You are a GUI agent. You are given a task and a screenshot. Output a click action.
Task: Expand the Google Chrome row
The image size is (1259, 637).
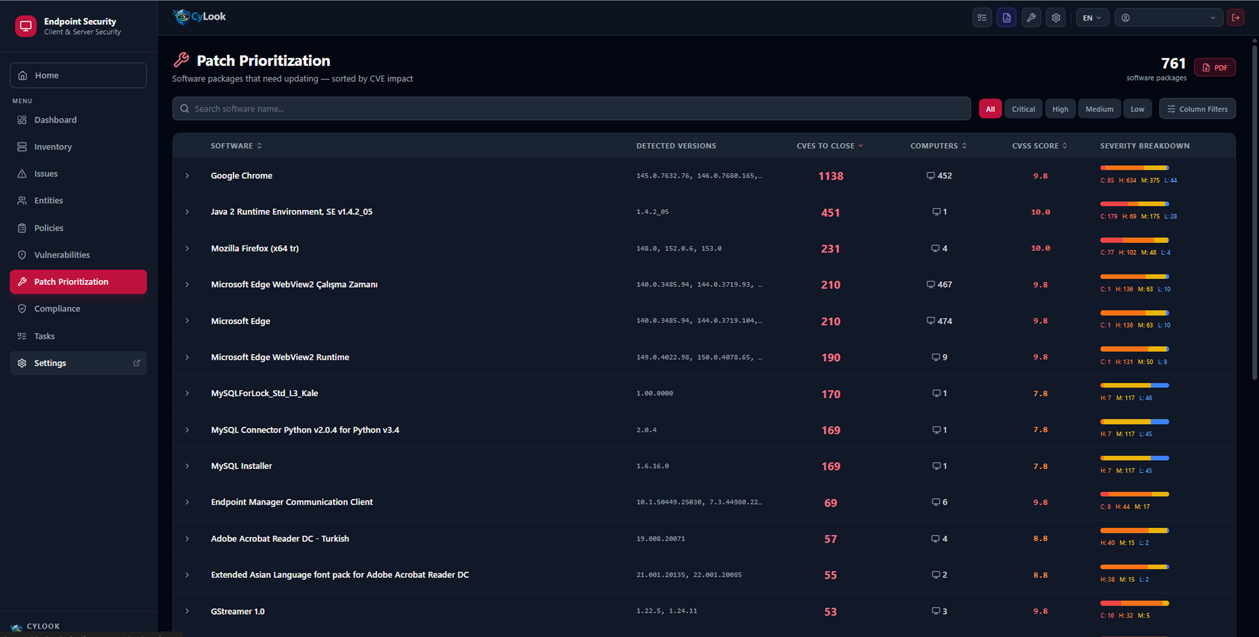[187, 176]
